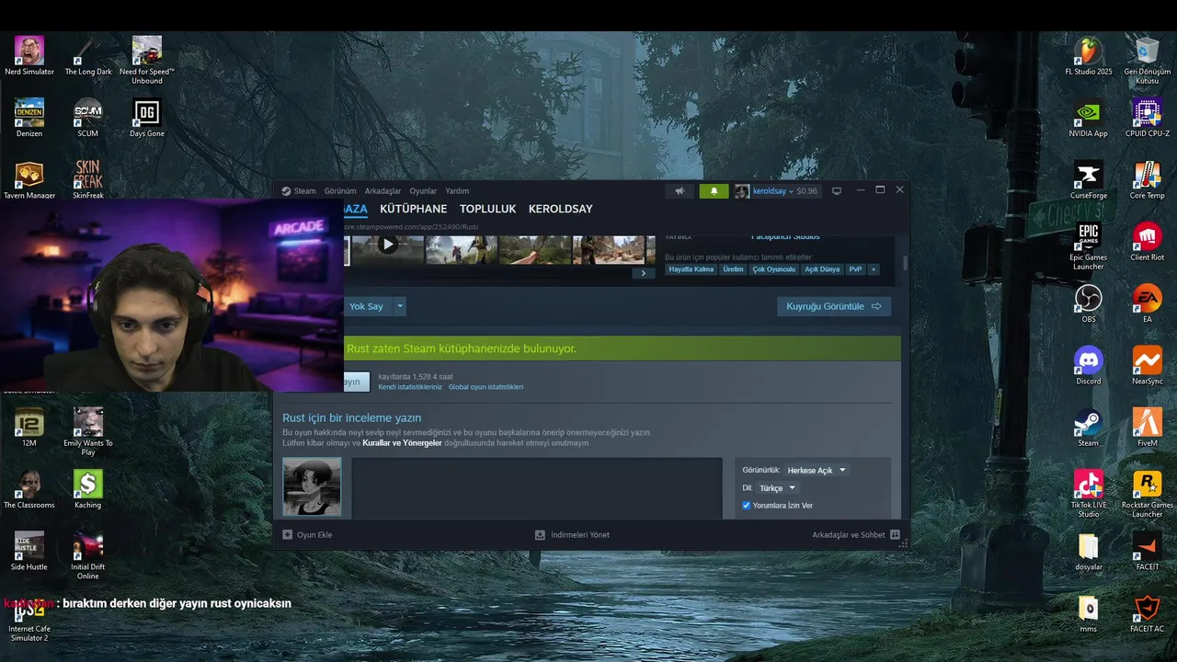
Task: Select the CurseForge desktop icon
Action: tap(1089, 179)
